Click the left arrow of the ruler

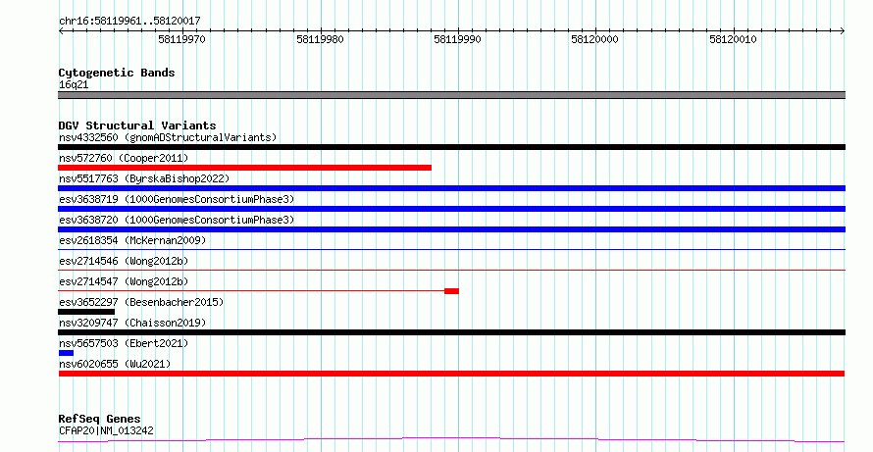coord(61,31)
